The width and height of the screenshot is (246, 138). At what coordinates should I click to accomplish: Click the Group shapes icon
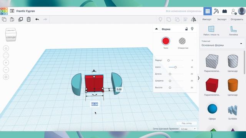tap(169, 20)
